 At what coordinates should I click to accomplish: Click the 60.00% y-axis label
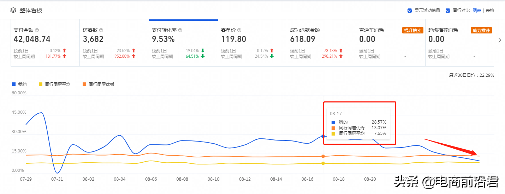[19, 93]
